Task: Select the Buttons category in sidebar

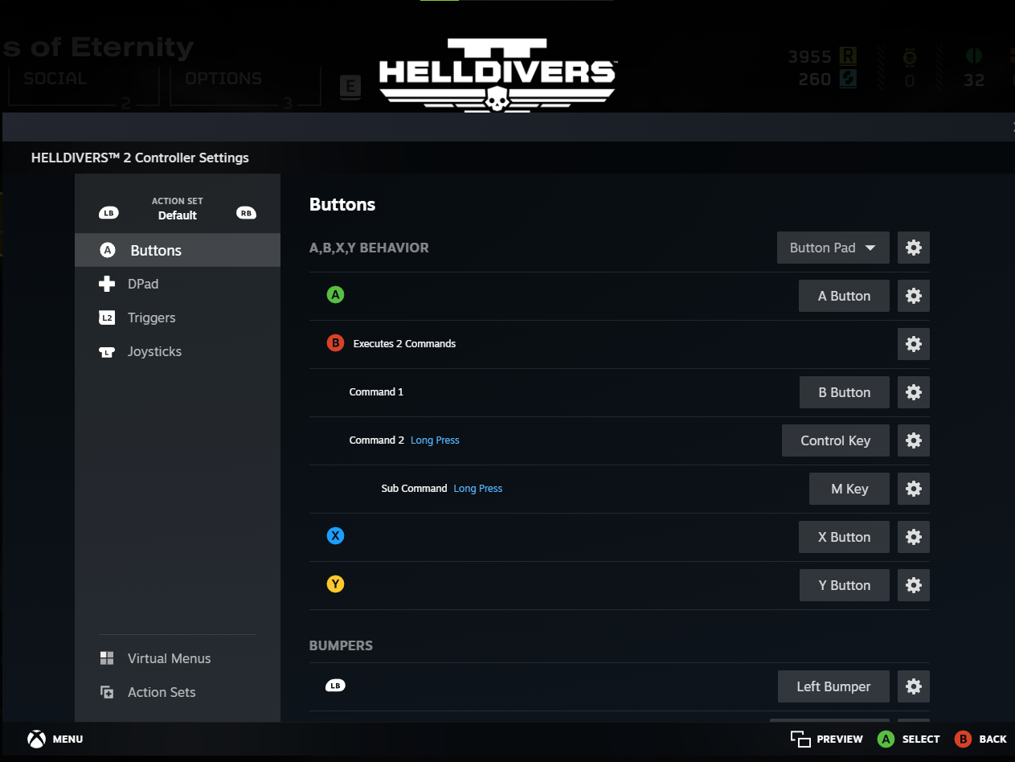Action: click(x=178, y=250)
